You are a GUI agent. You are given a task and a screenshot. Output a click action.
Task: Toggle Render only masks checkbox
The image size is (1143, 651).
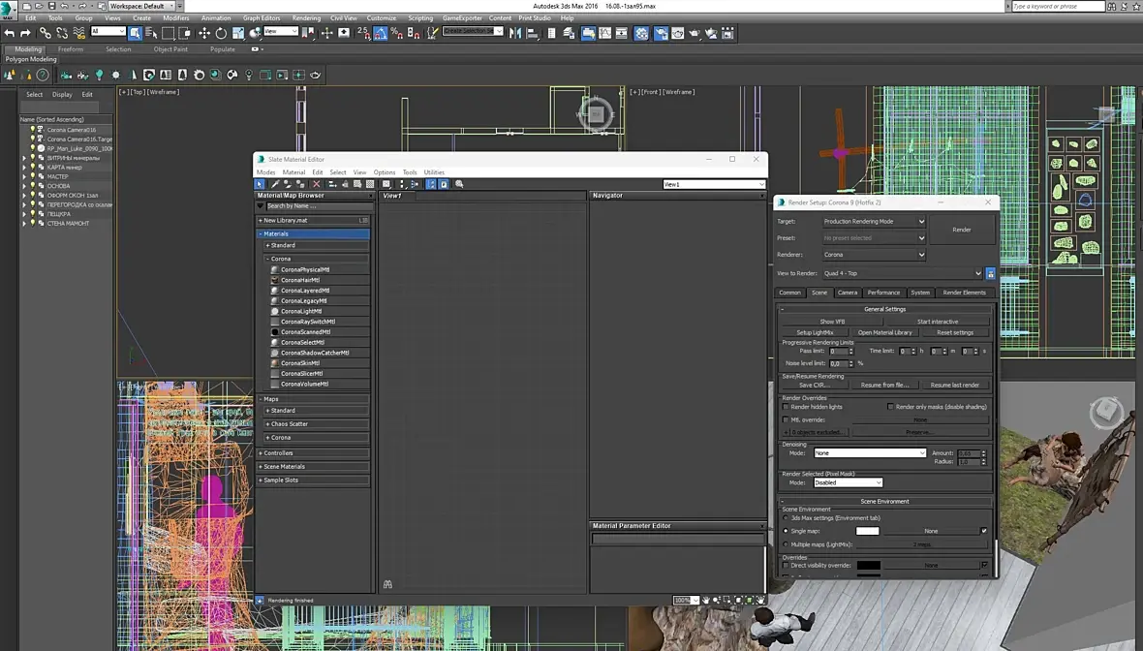[x=890, y=407]
